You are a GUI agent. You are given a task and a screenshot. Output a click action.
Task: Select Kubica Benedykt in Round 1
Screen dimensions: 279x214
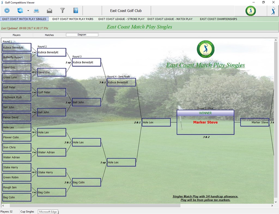pyautogui.click(x=16, y=47)
